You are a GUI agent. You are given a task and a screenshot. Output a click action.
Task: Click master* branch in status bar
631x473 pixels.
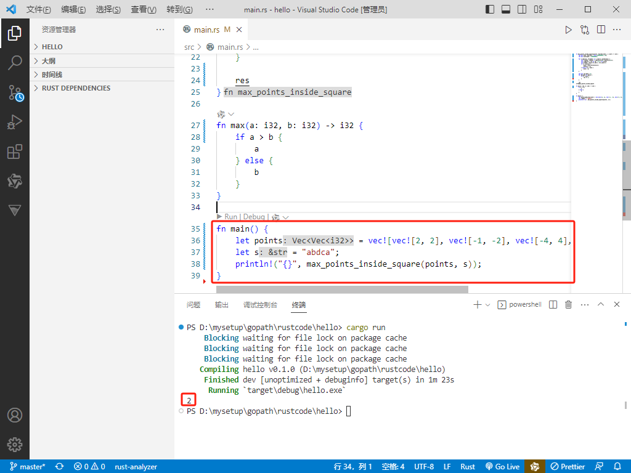(27, 467)
